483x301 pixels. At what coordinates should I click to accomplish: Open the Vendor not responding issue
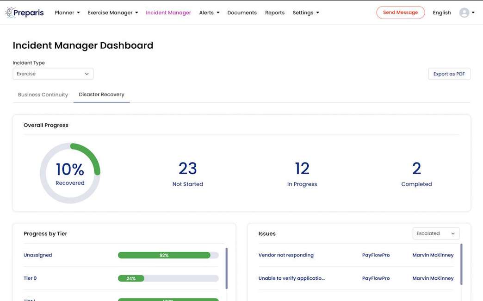coord(285,255)
